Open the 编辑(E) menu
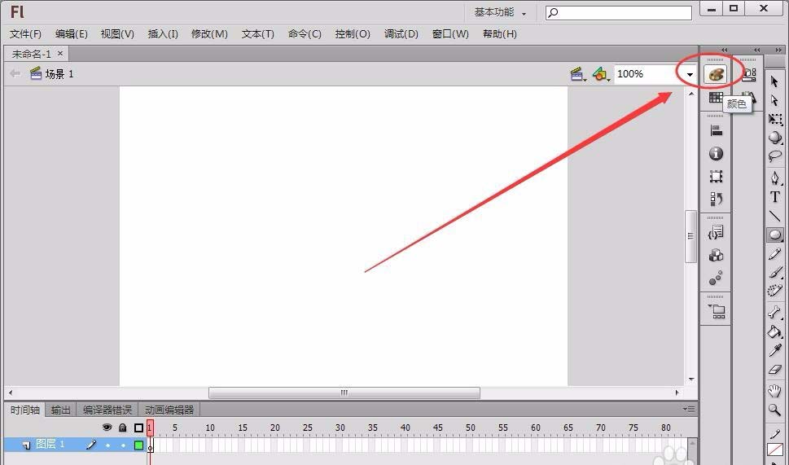The image size is (789, 465). (x=72, y=33)
